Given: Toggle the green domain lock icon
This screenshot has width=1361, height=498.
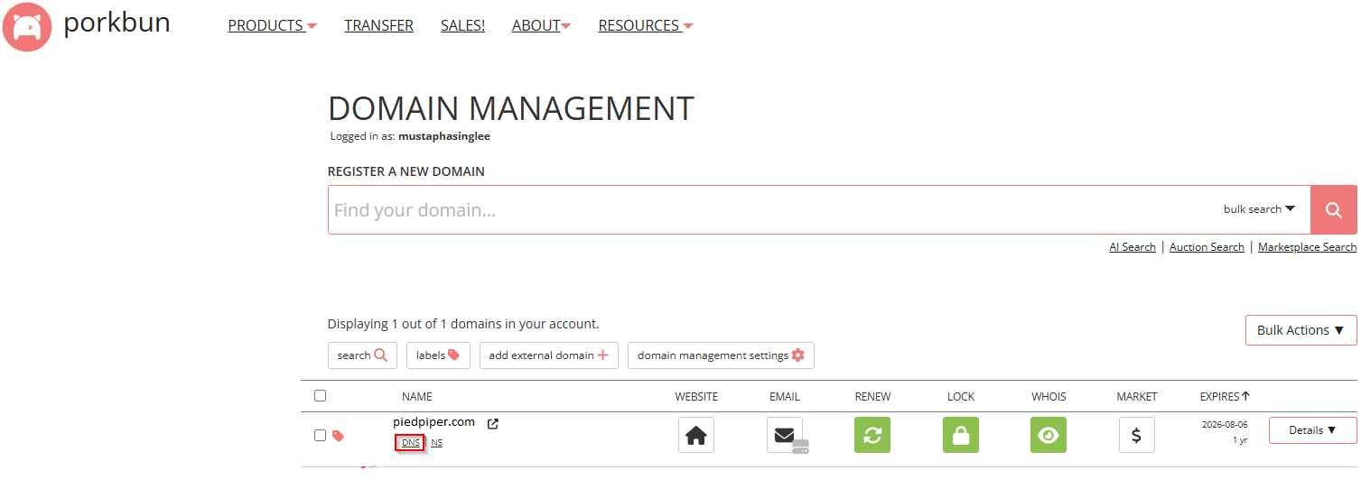Looking at the screenshot, I should tap(960, 435).
